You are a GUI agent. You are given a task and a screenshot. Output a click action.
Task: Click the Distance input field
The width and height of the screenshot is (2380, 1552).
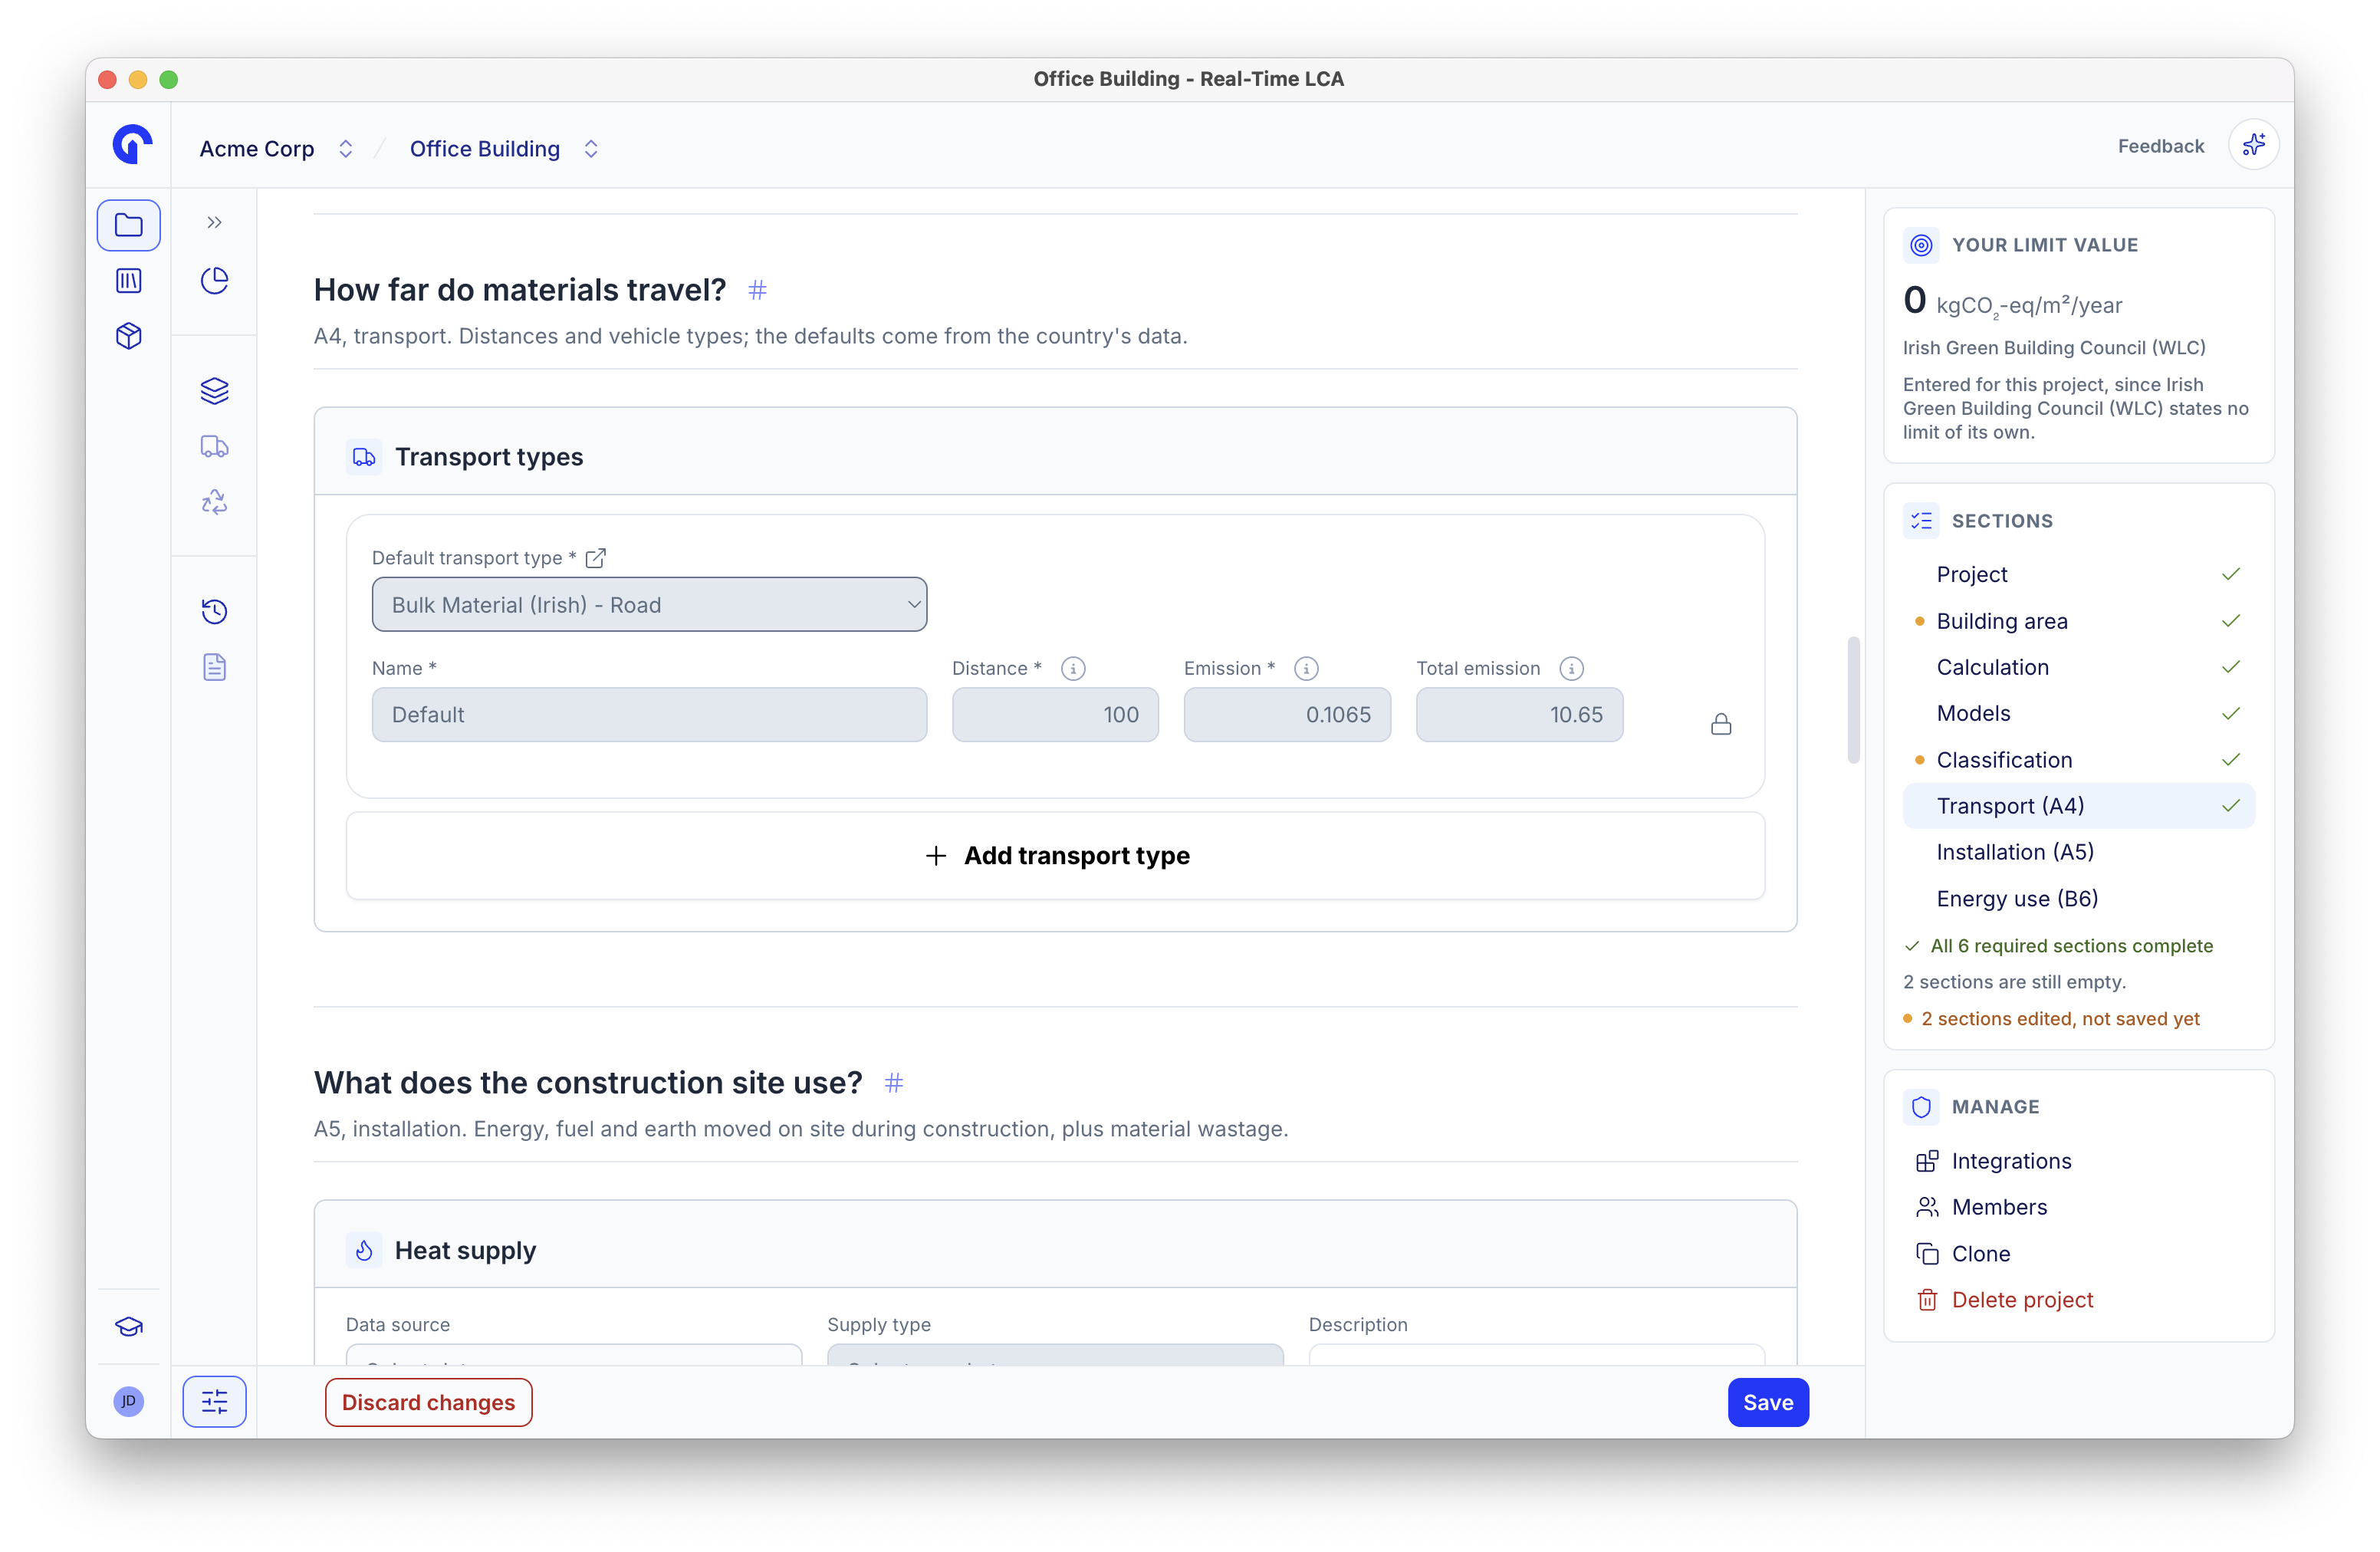pyautogui.click(x=1055, y=715)
